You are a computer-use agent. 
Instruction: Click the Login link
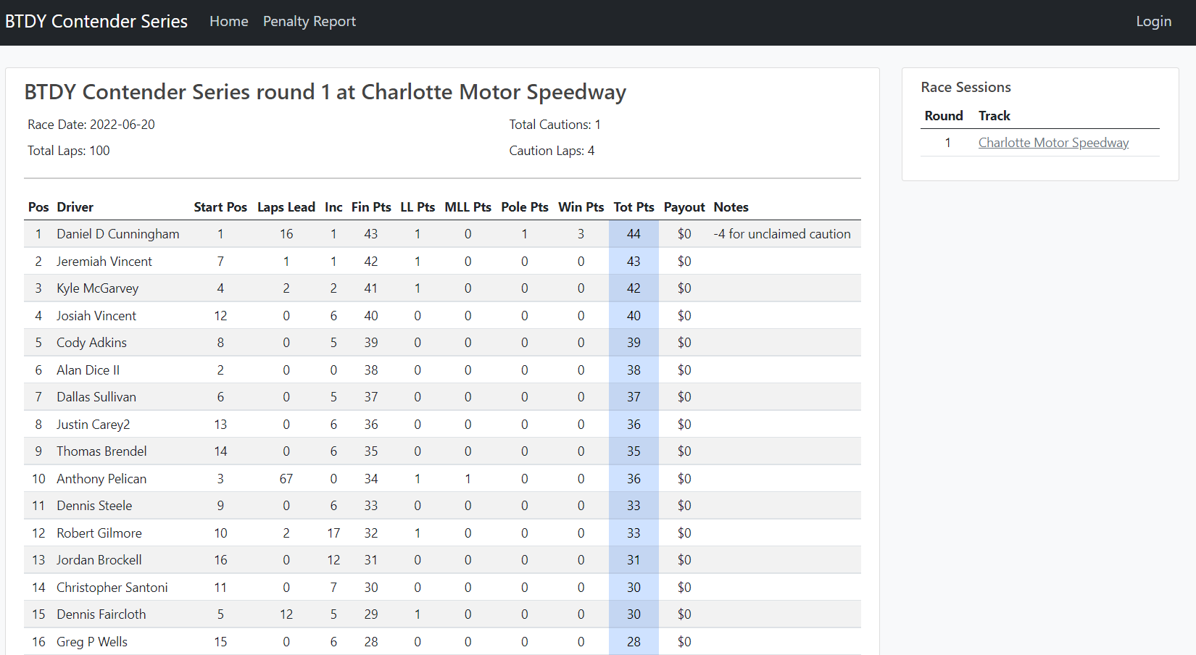point(1153,21)
